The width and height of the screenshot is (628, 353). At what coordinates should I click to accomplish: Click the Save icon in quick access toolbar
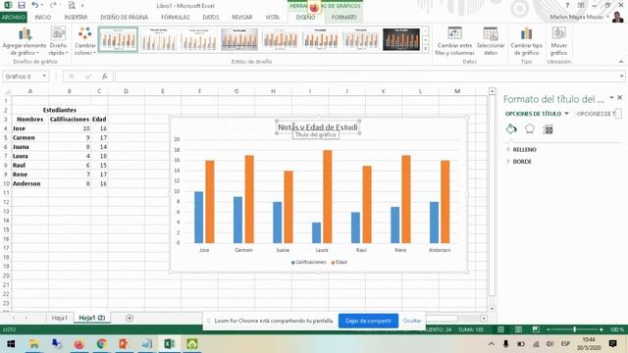pyautogui.click(x=22, y=5)
